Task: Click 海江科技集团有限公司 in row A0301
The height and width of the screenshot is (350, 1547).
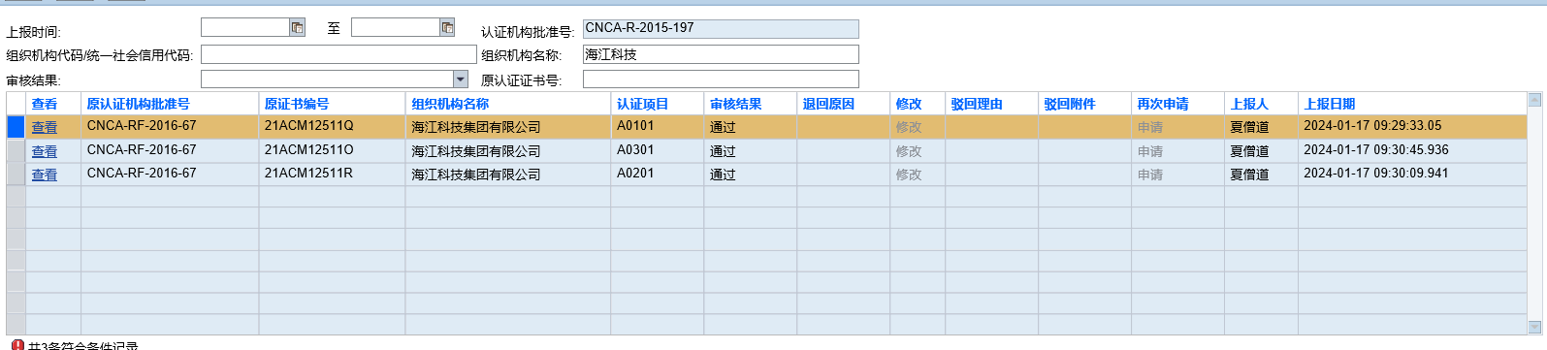Action: pos(476,151)
